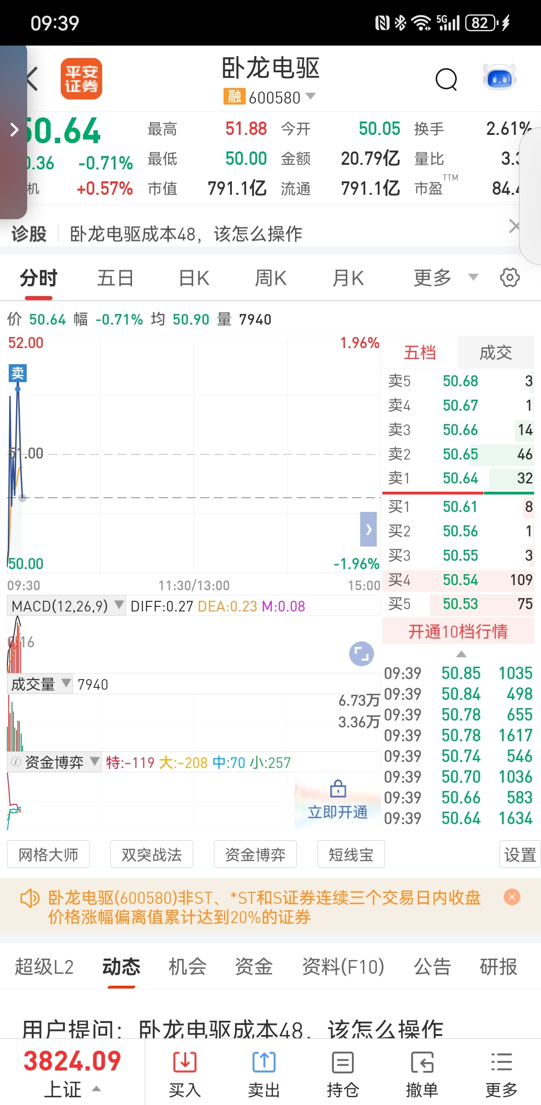Open 诊股 question about cost 48
Image resolution: width=541 pixels, height=1105 pixels.
186,234
